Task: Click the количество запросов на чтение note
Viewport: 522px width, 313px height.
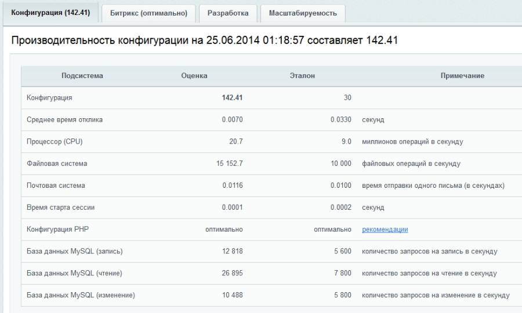Action: [429, 274]
